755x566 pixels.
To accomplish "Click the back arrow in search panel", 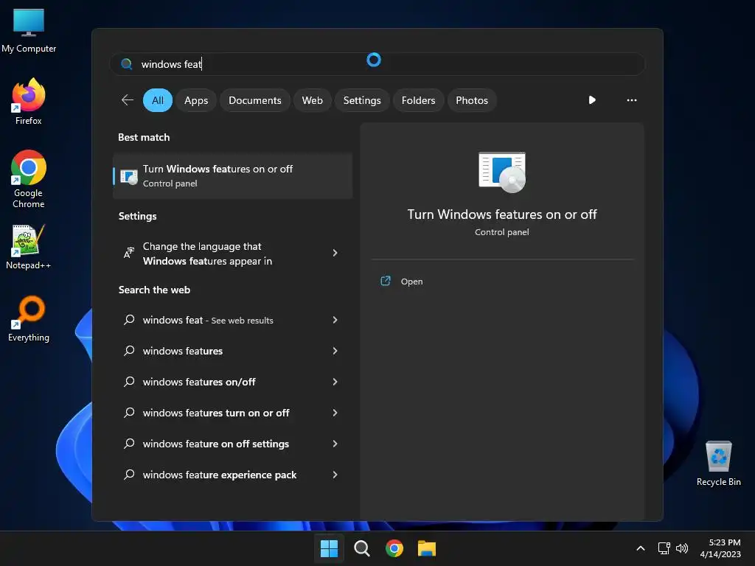I will point(128,100).
